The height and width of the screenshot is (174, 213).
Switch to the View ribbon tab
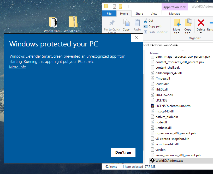[154, 14]
